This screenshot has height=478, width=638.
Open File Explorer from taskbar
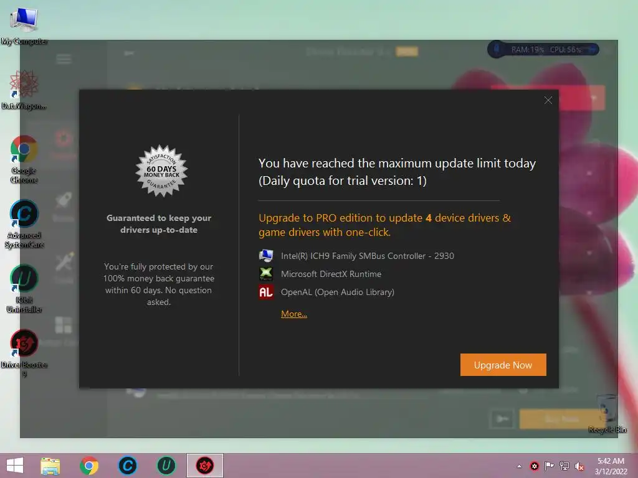coord(50,466)
